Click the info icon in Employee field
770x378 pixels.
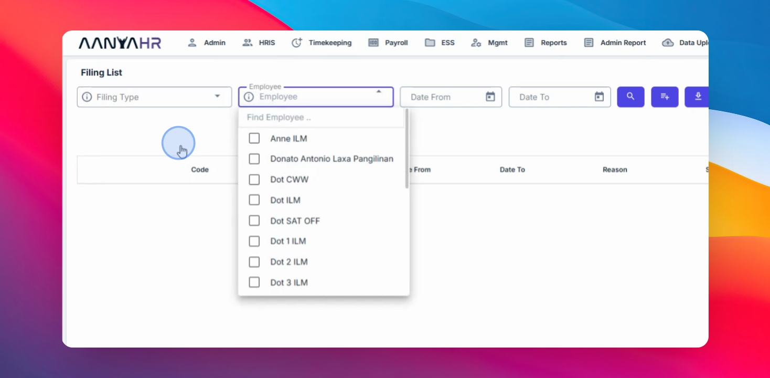click(x=249, y=97)
